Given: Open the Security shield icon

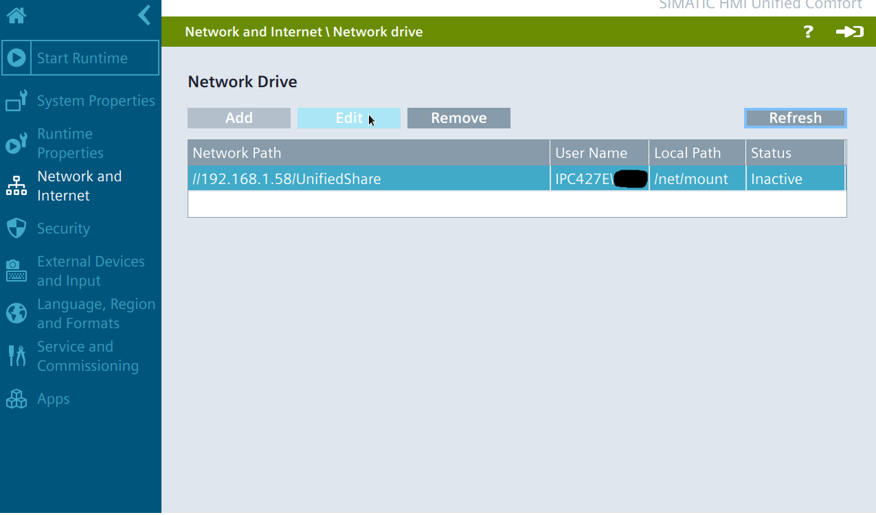Looking at the screenshot, I should pos(16,229).
